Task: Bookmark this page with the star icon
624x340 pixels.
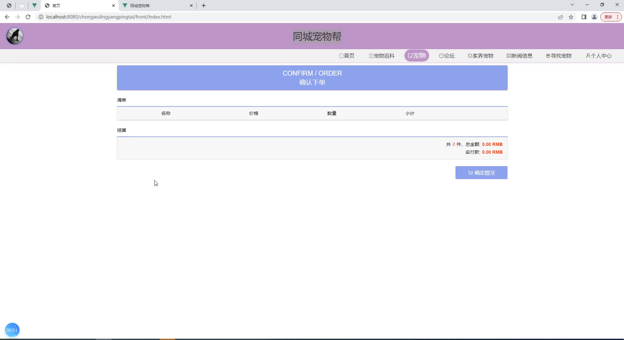Action: tap(571, 17)
